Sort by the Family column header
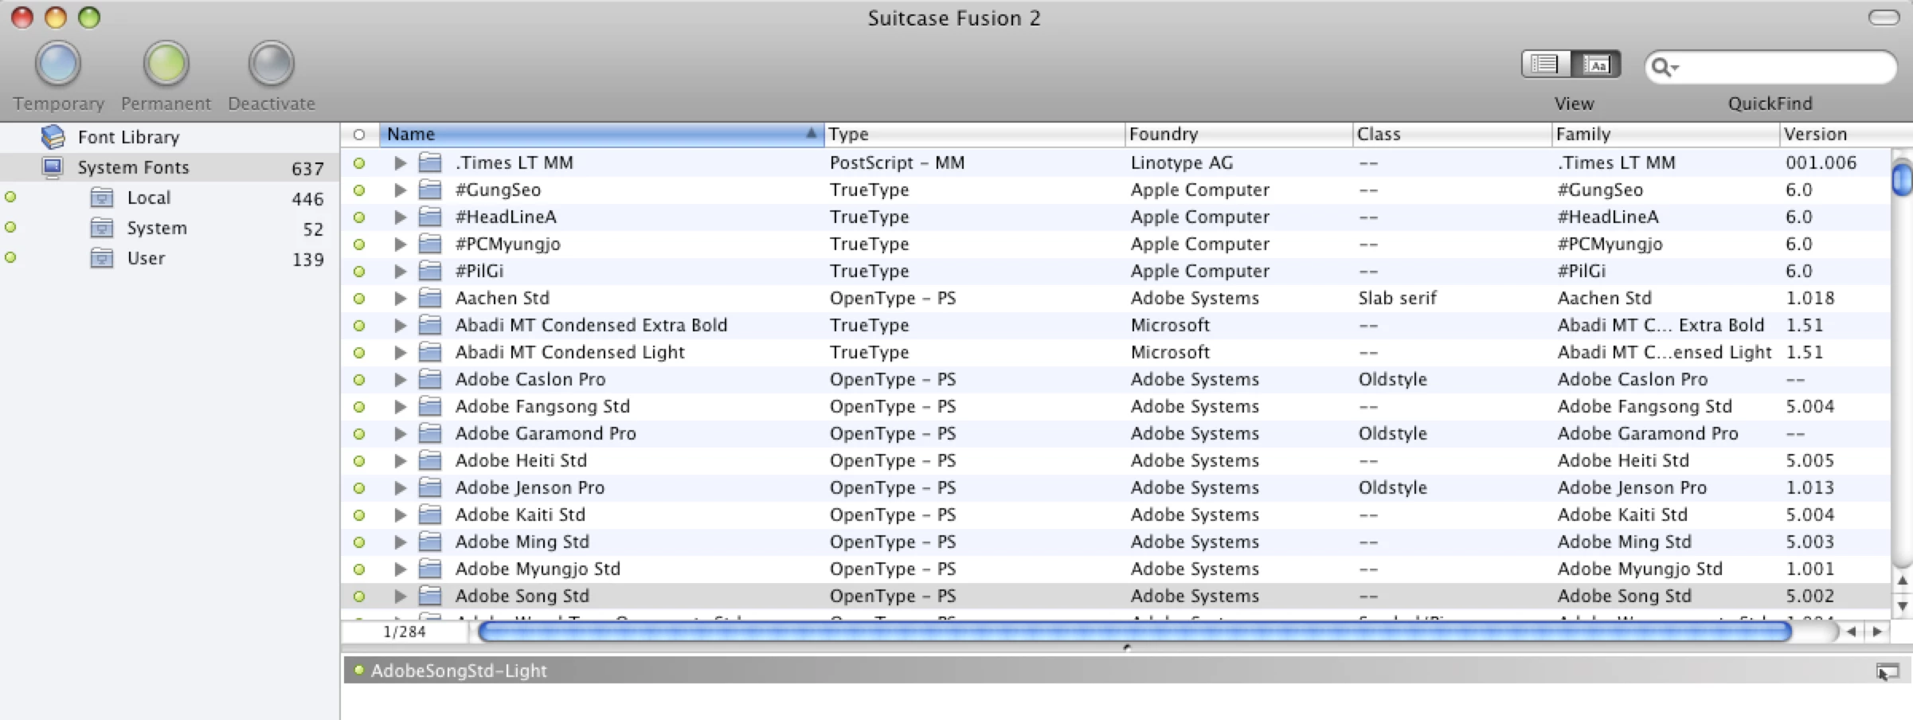Image resolution: width=1913 pixels, height=720 pixels. point(1665,134)
